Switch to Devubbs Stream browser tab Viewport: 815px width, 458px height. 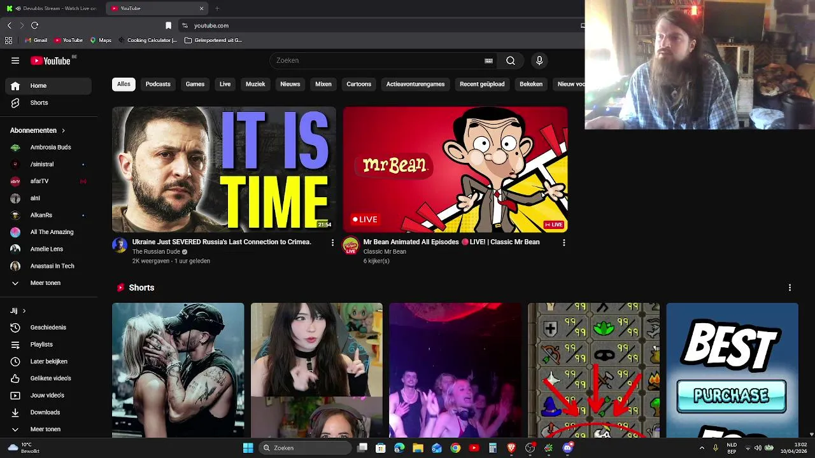click(51, 8)
